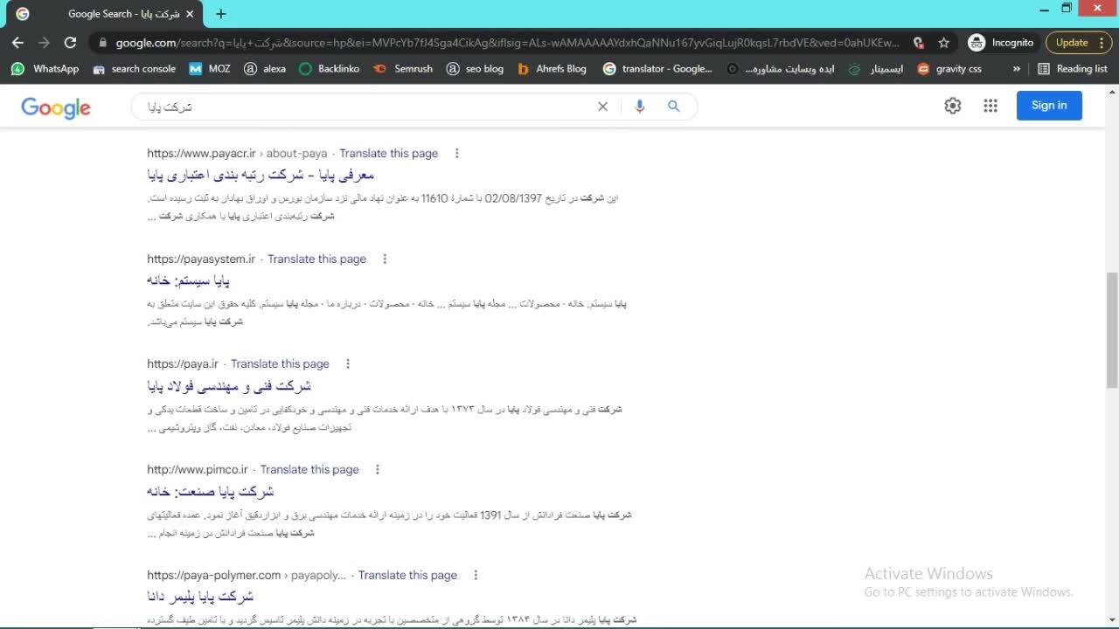This screenshot has height=629, width=1119.
Task: Click the magnifier search icon in search box
Action: (x=673, y=107)
